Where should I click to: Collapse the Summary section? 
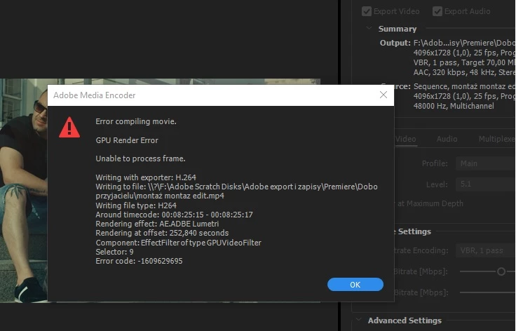click(x=369, y=28)
